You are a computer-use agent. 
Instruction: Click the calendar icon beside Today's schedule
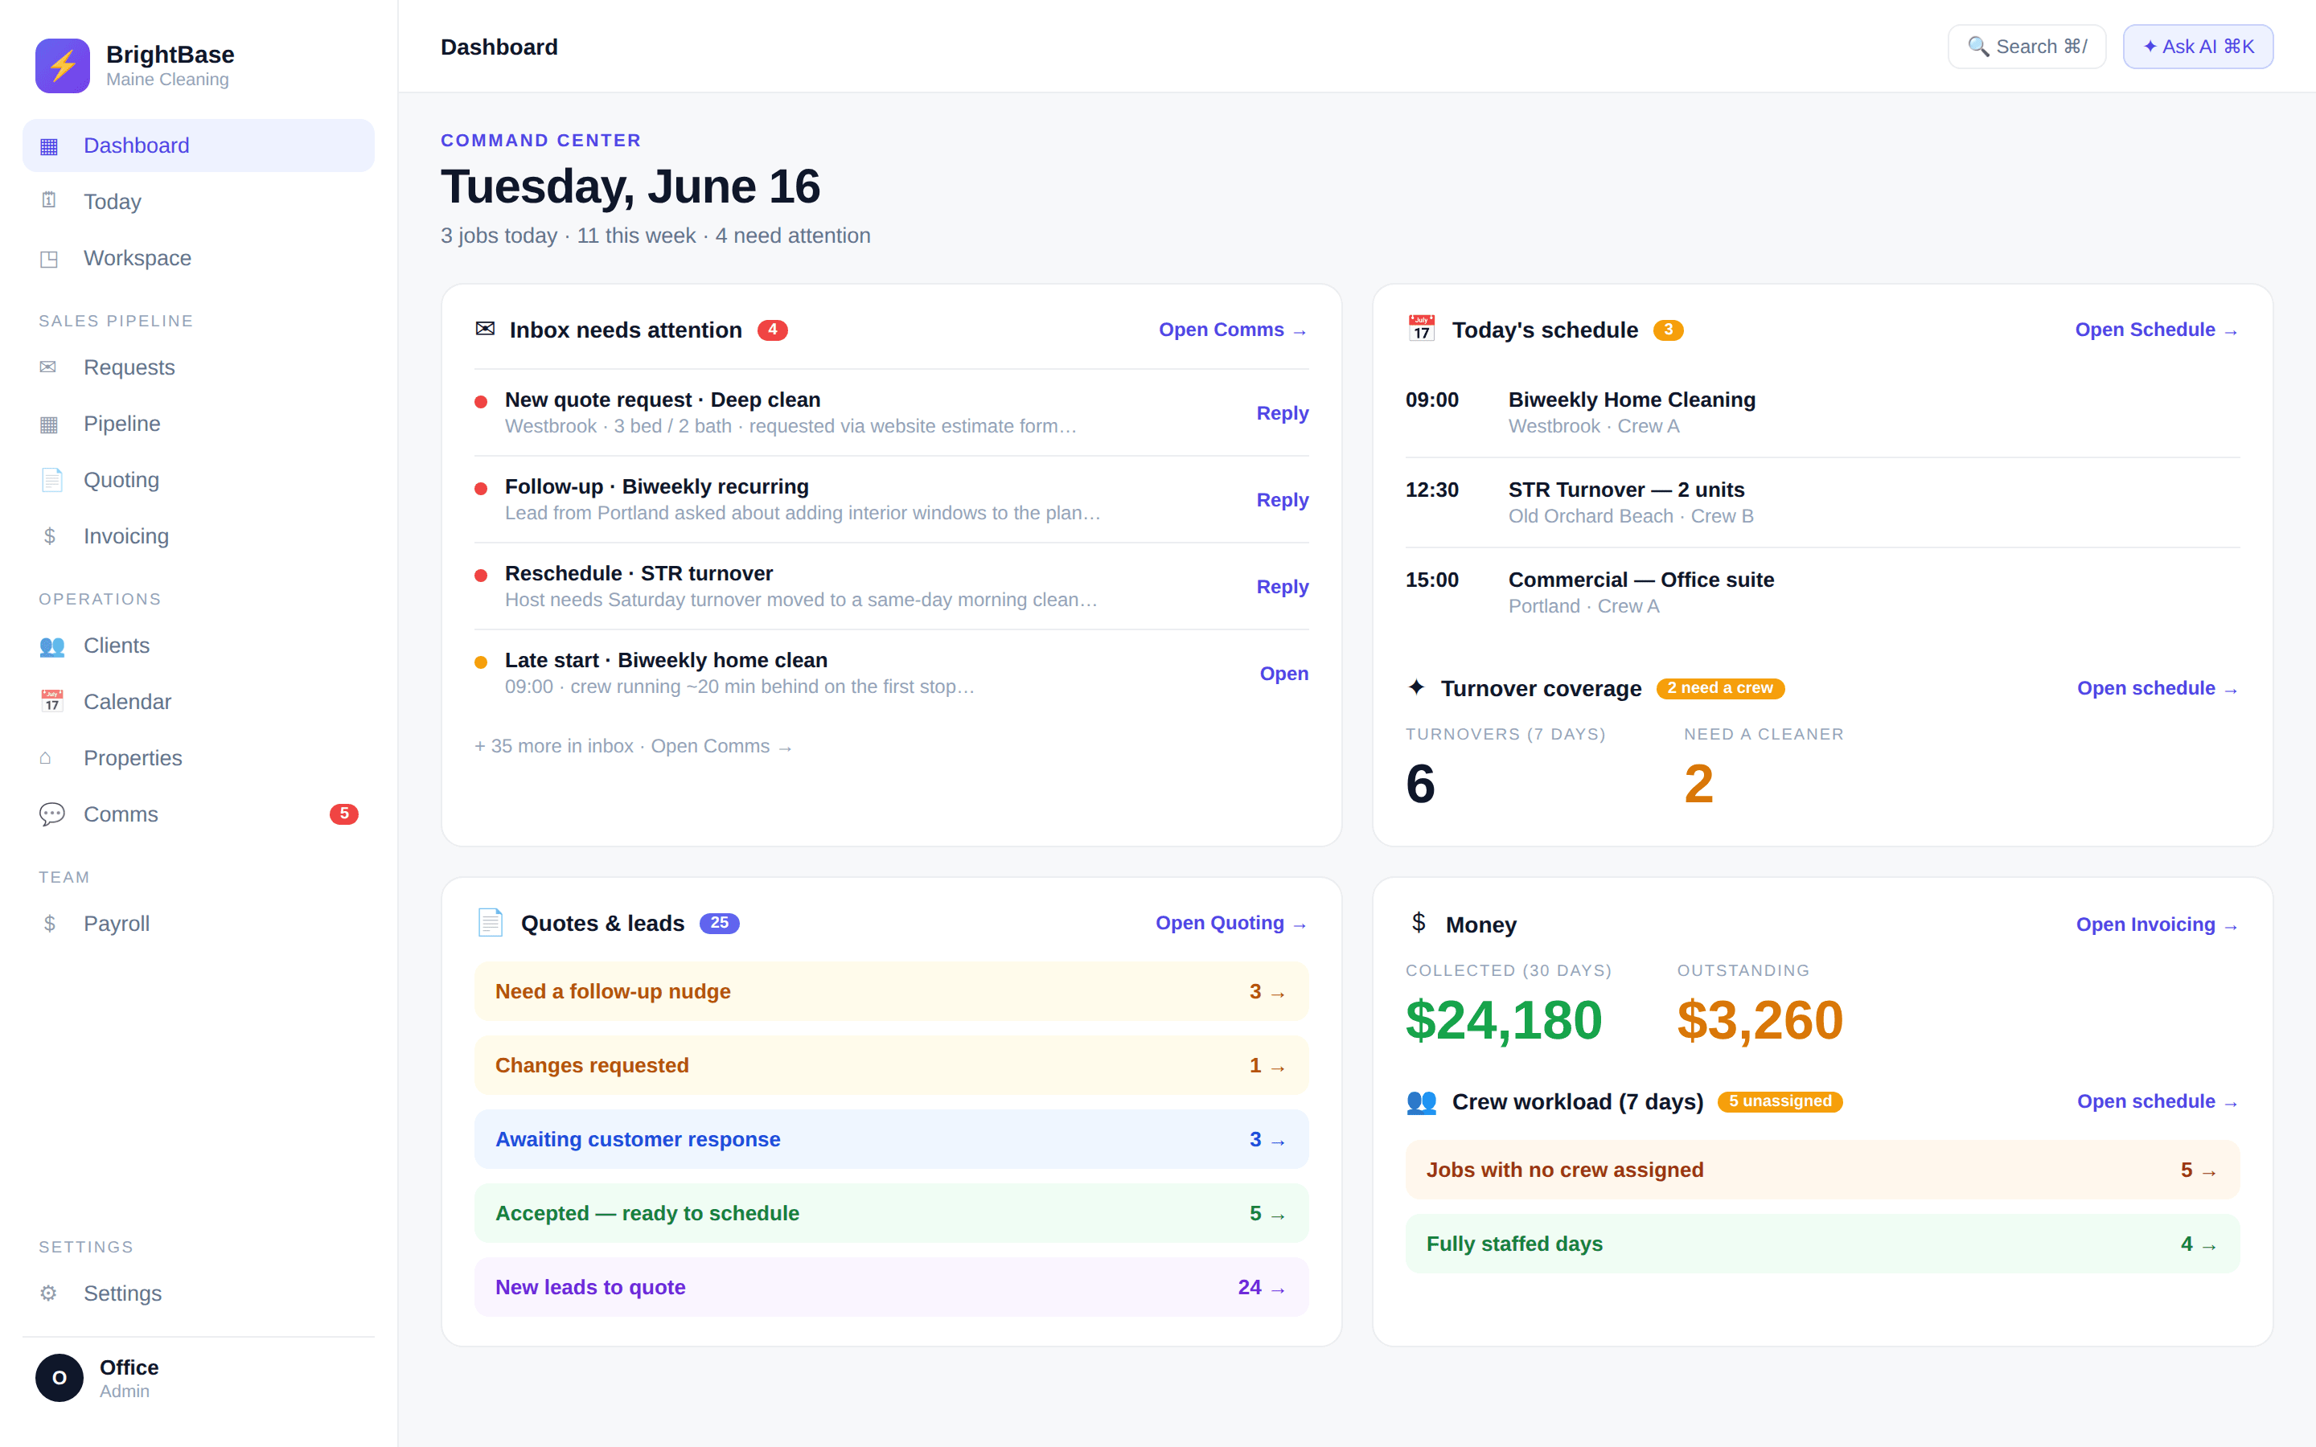1421,328
